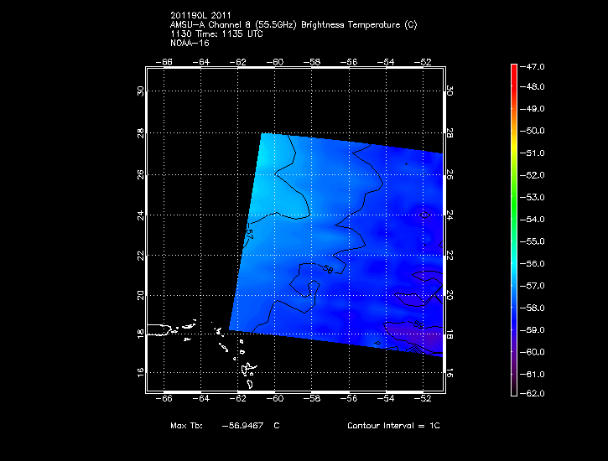
Task: Click the -55.0 colorbar label
Action: (x=532, y=241)
